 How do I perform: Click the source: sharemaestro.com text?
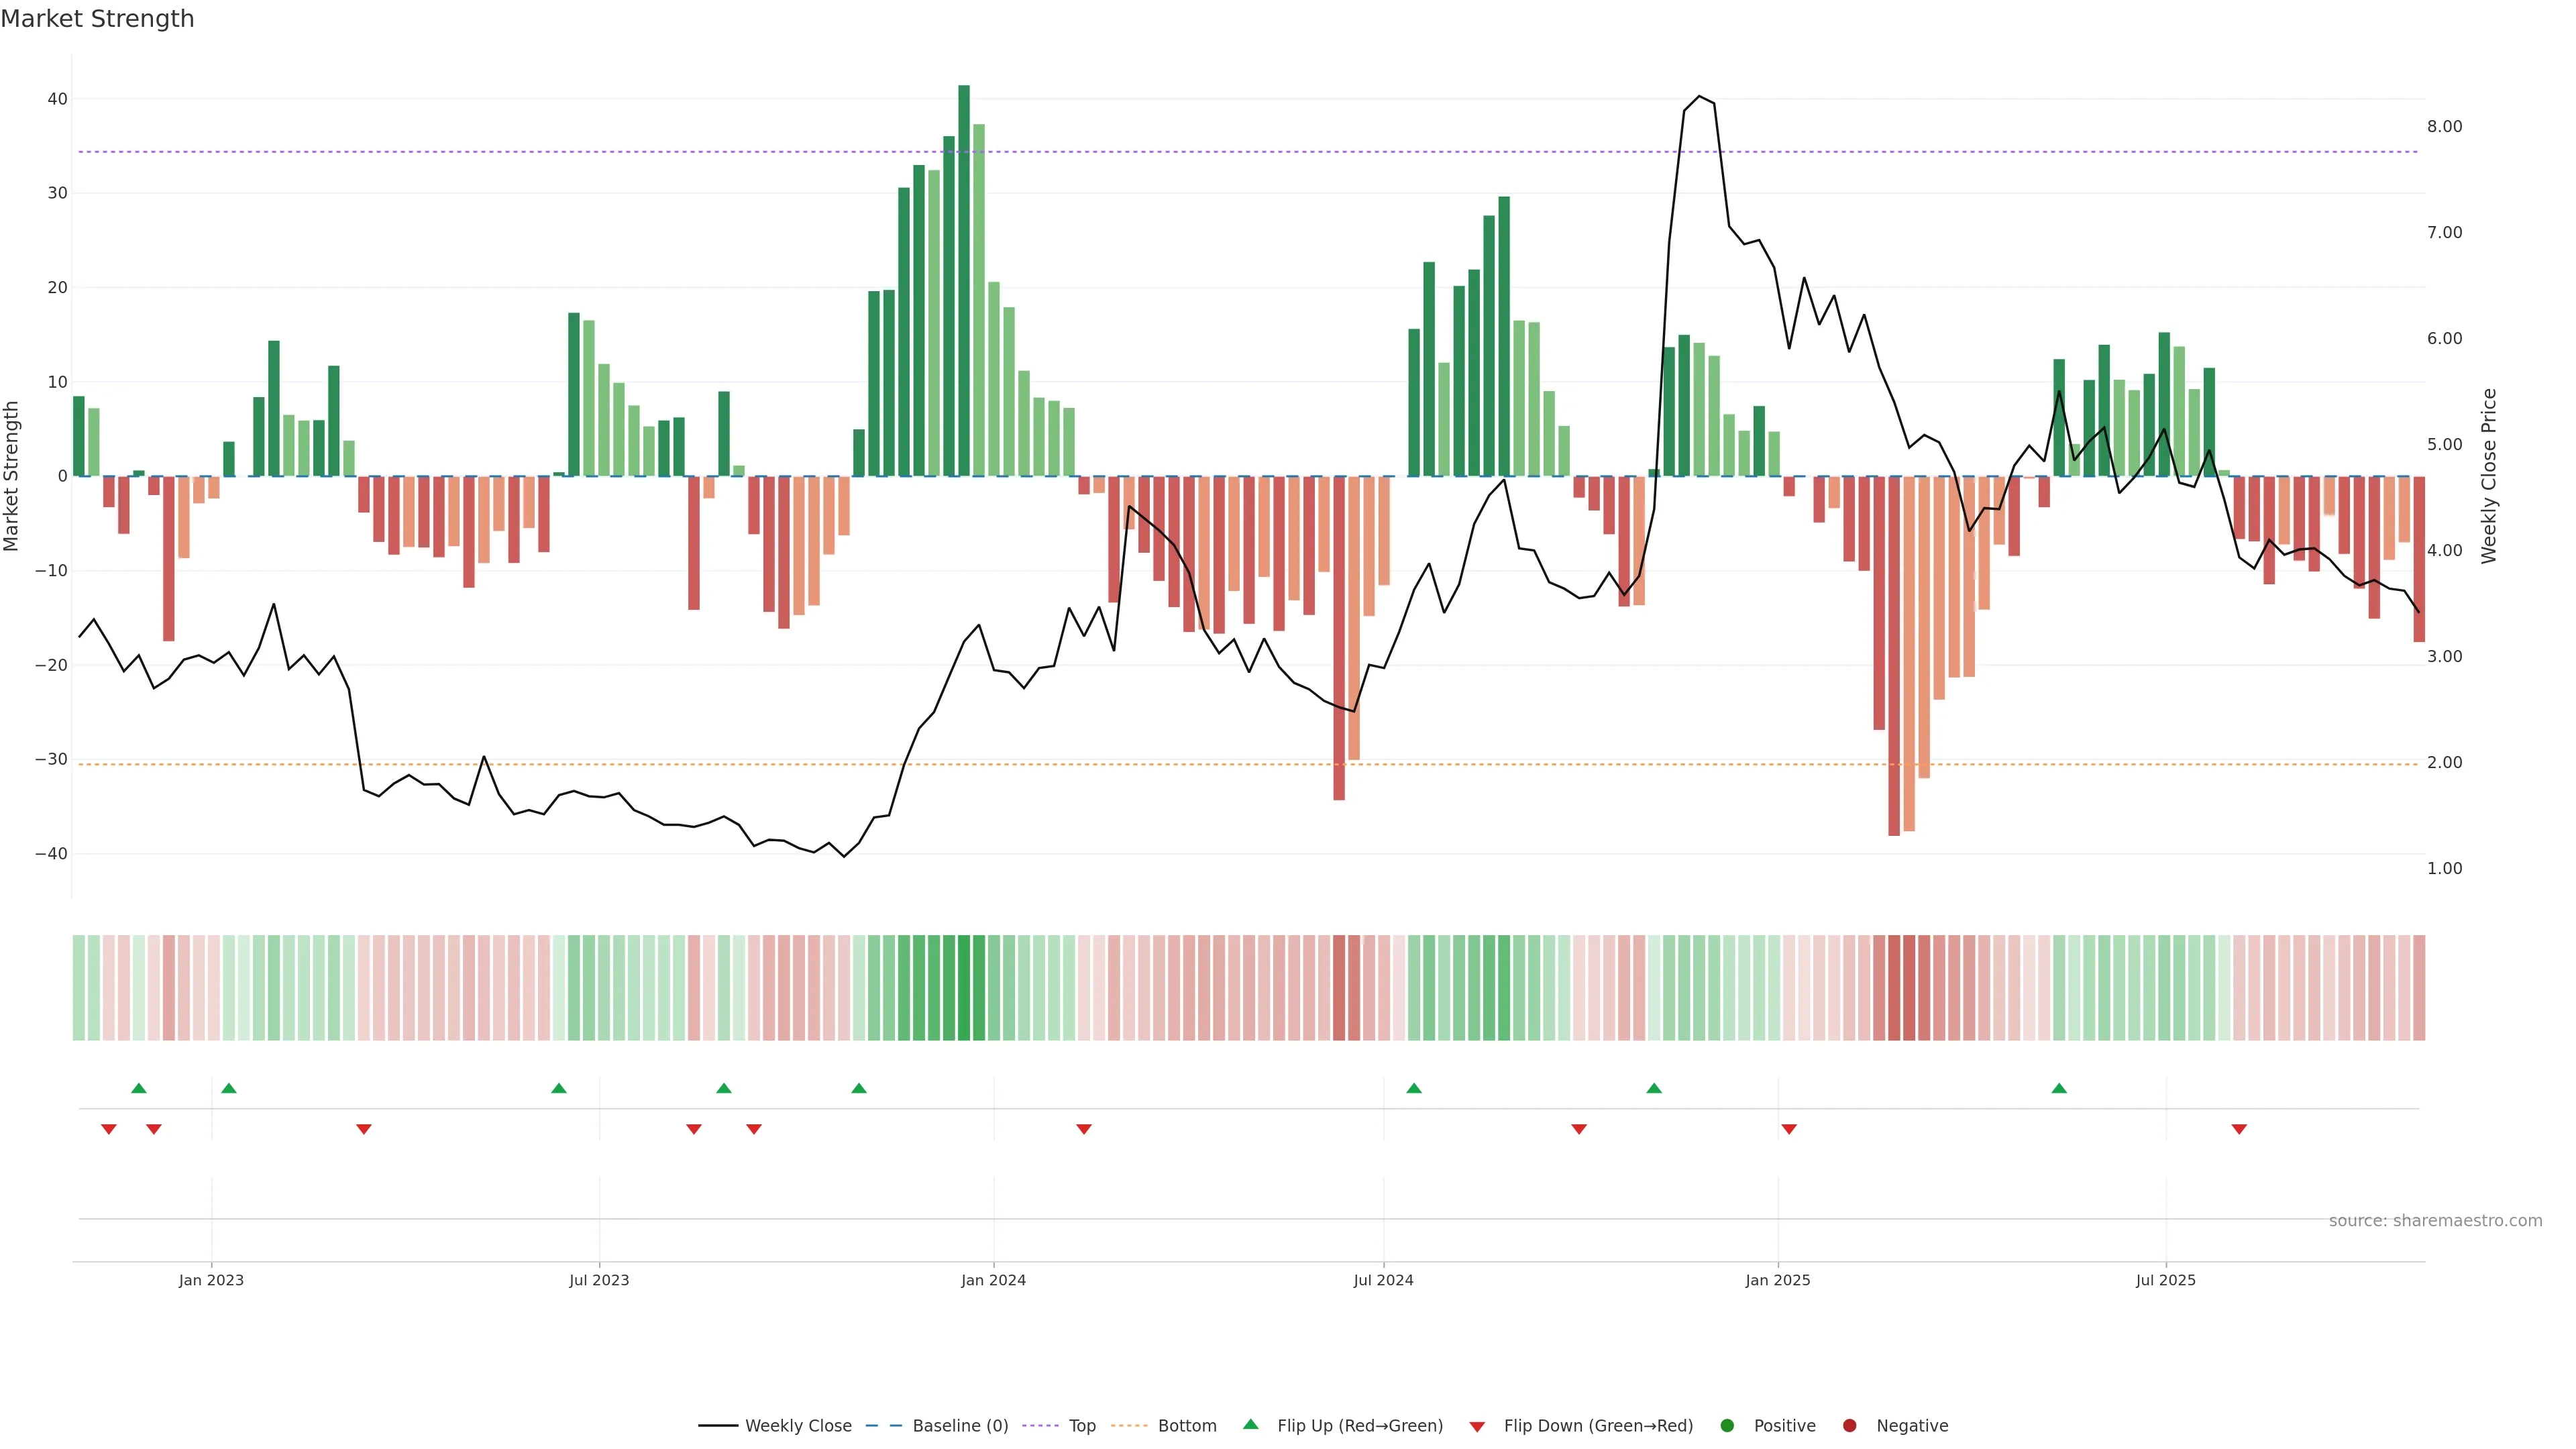pyautogui.click(x=2435, y=1221)
